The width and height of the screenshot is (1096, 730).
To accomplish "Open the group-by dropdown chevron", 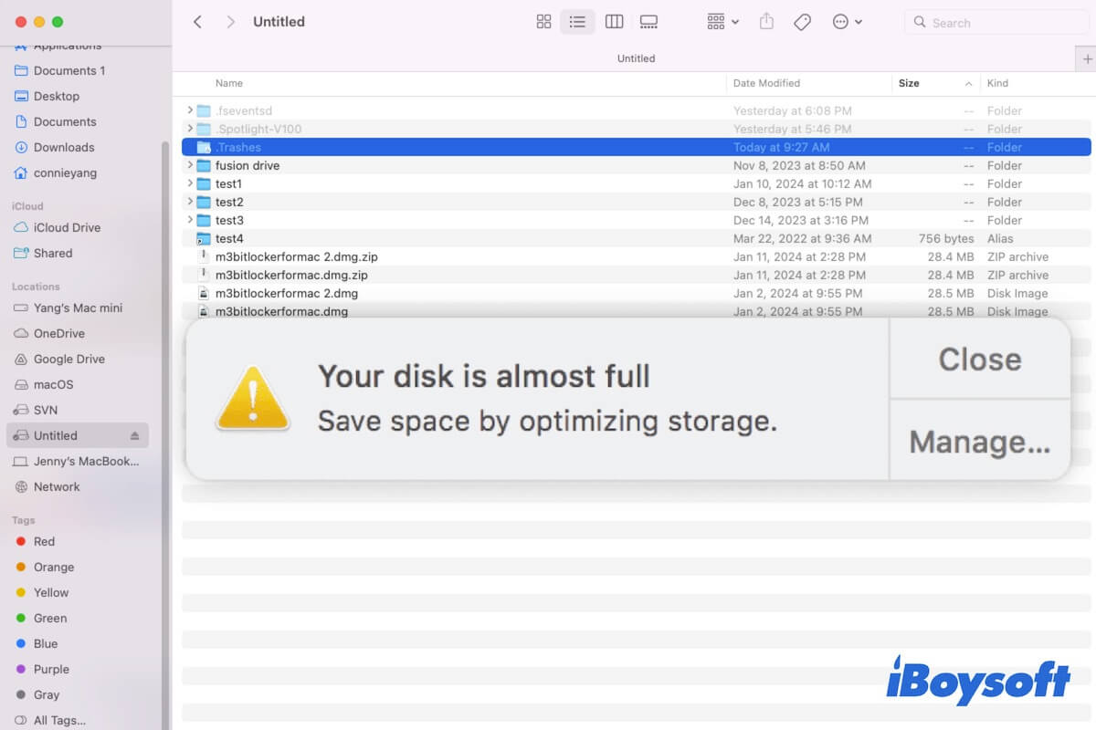I will tap(735, 21).
